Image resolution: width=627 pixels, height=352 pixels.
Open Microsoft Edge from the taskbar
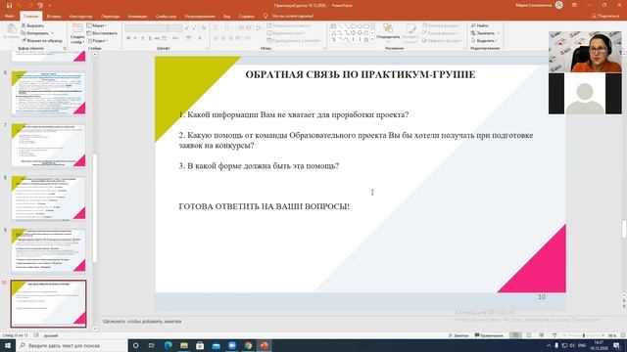pos(168,345)
